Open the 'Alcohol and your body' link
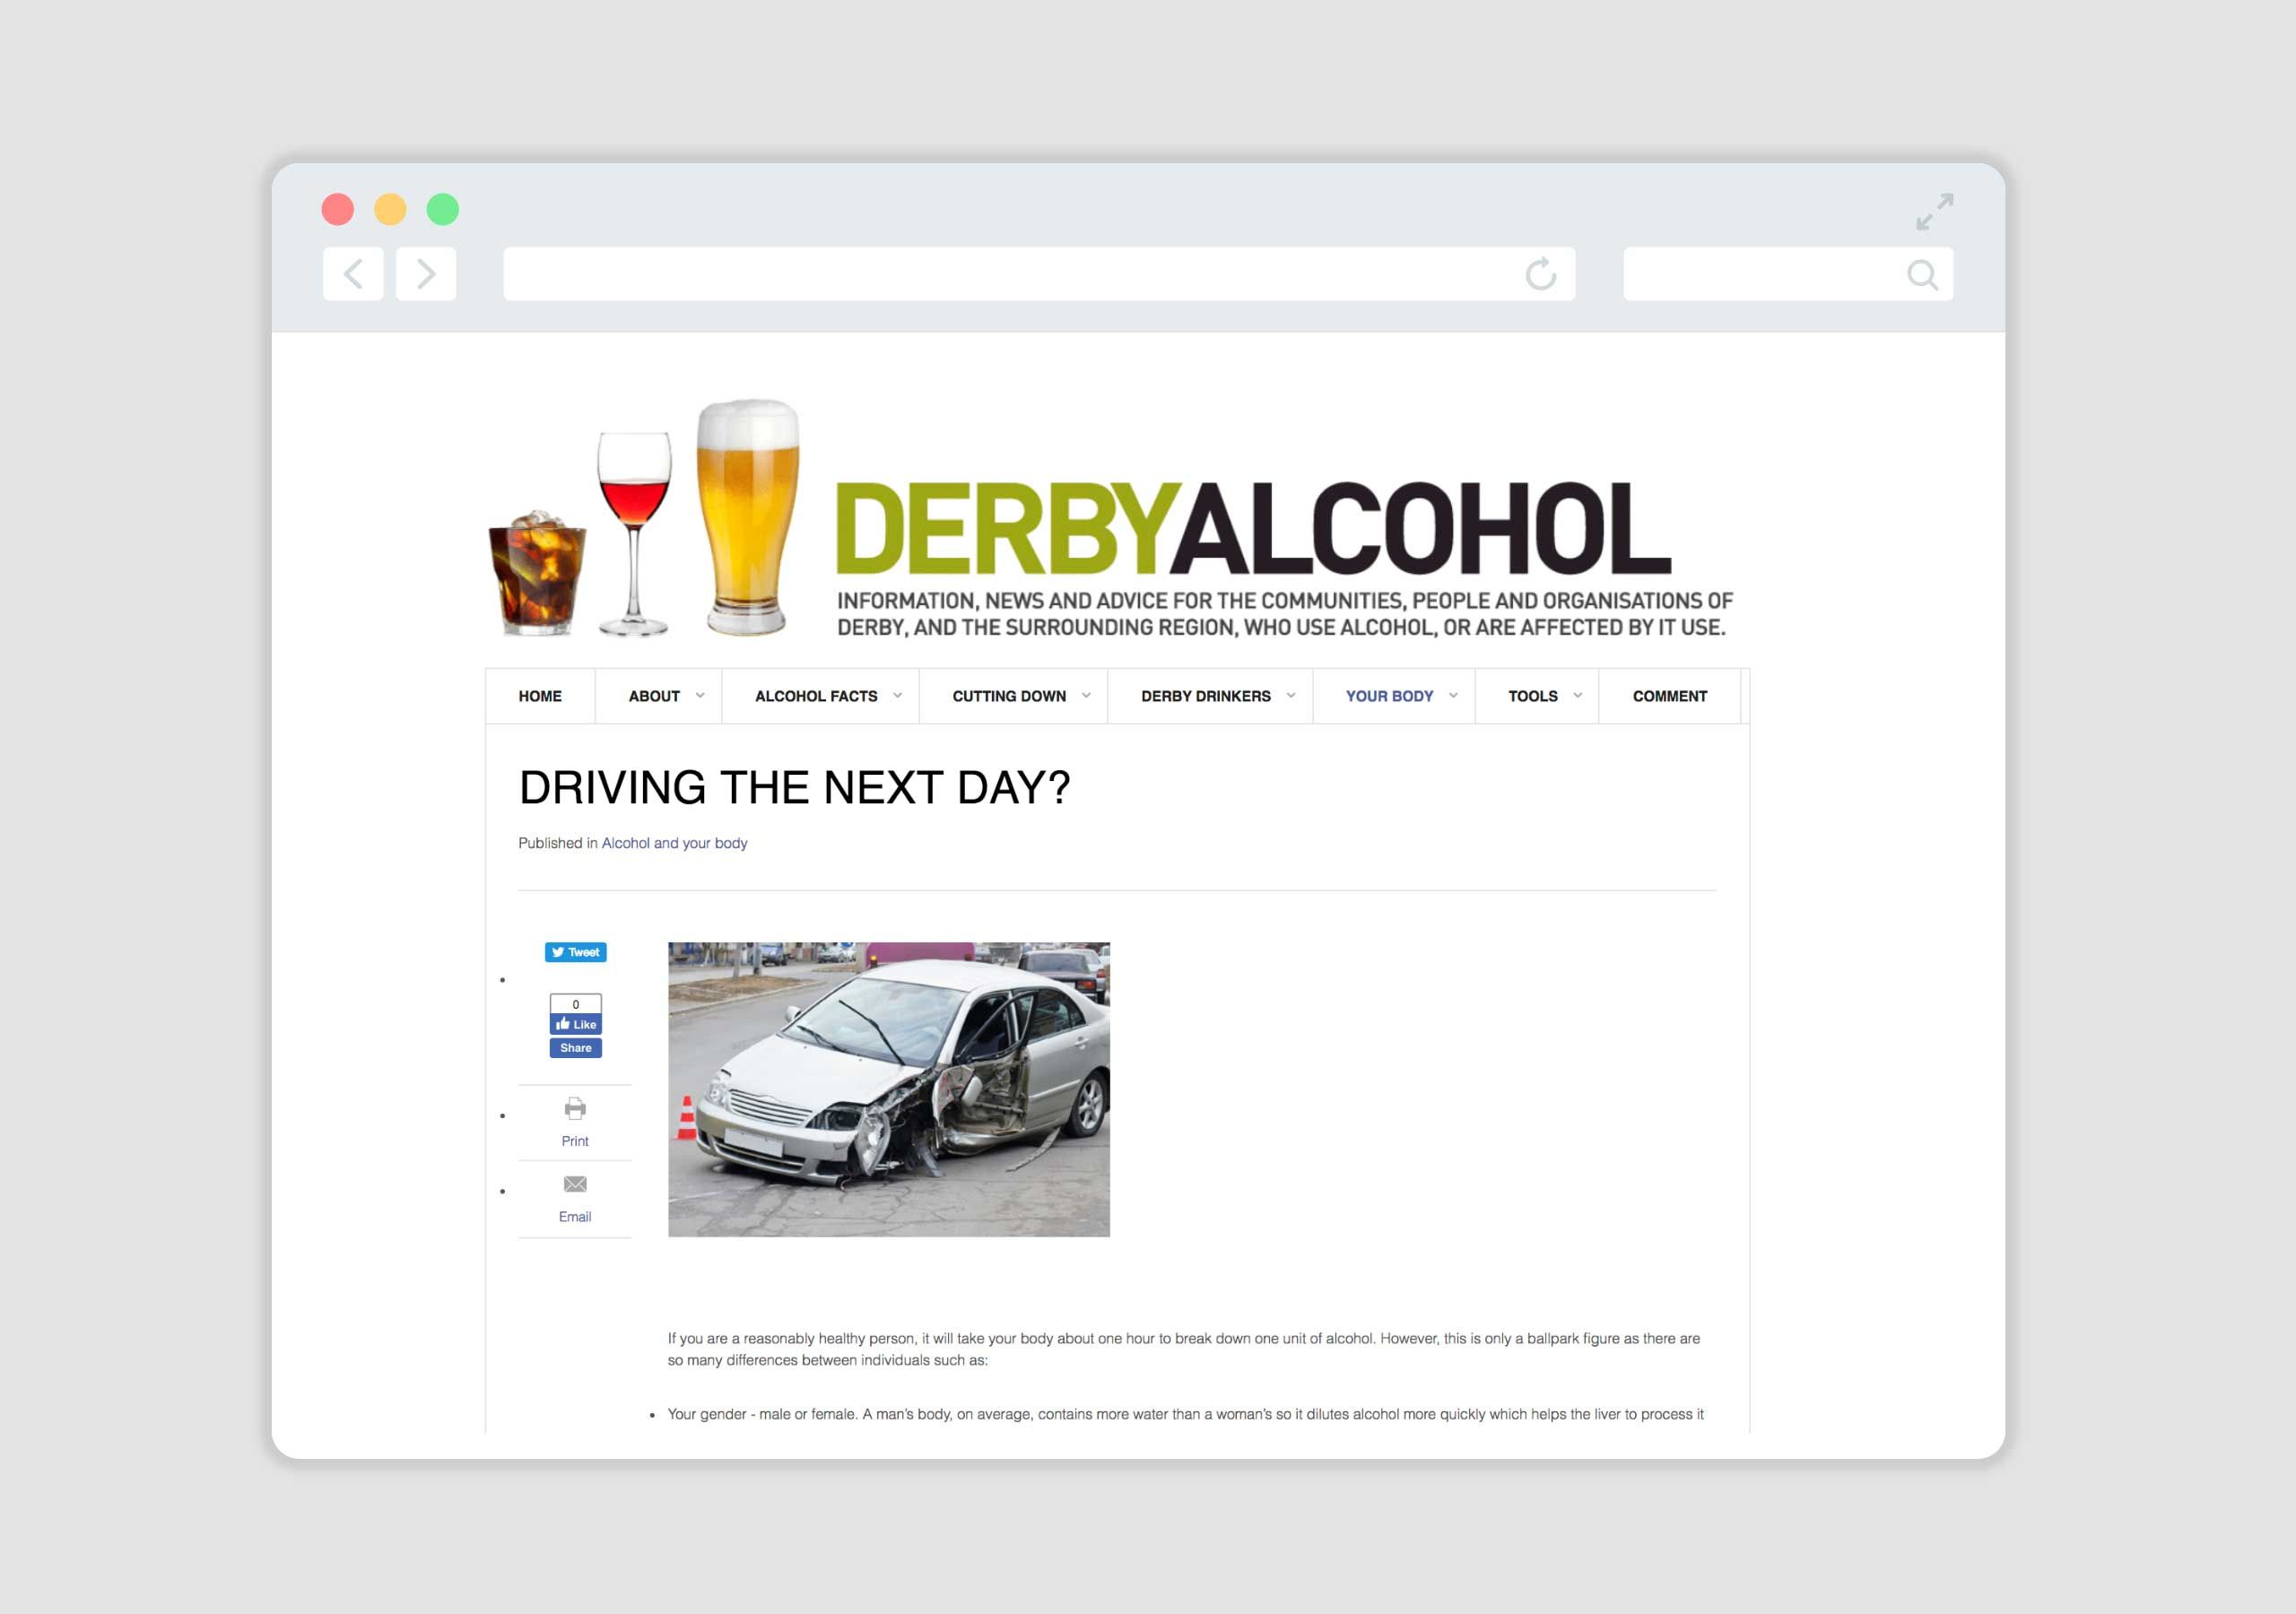Image resolution: width=2296 pixels, height=1614 pixels. click(x=674, y=843)
